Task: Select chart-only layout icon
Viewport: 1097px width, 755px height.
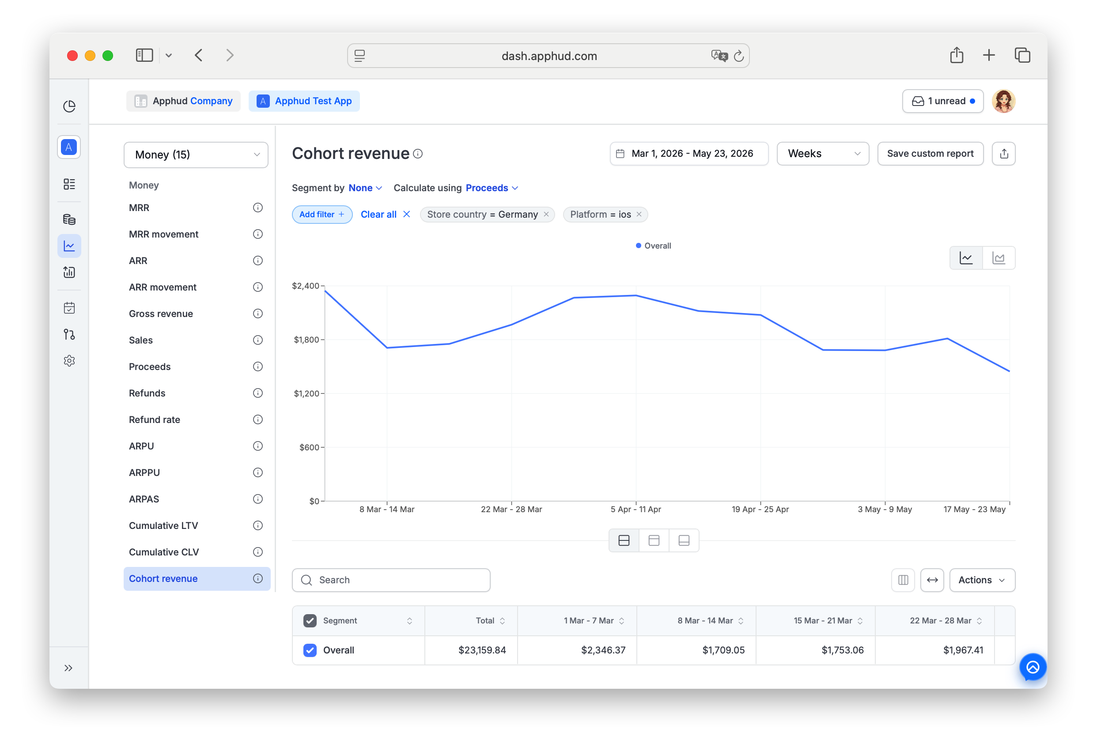Action: pos(654,541)
